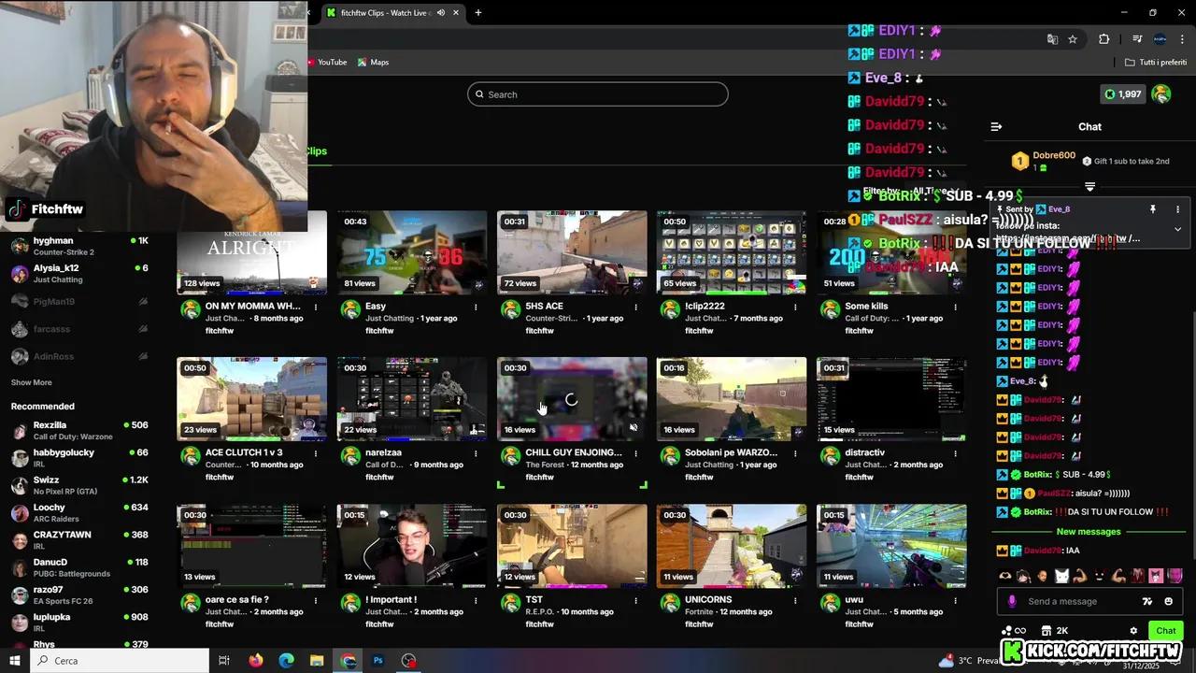Bookmark this page with the star
Image resolution: width=1196 pixels, height=673 pixels.
click(x=1073, y=39)
